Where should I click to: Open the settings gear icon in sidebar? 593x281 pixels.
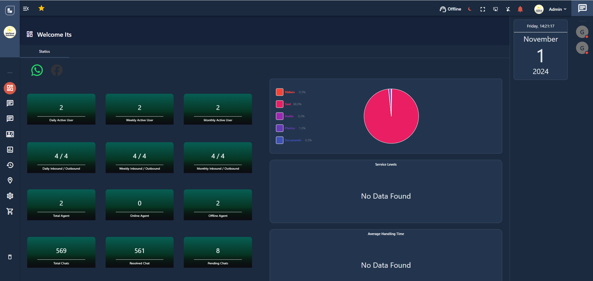click(x=10, y=196)
